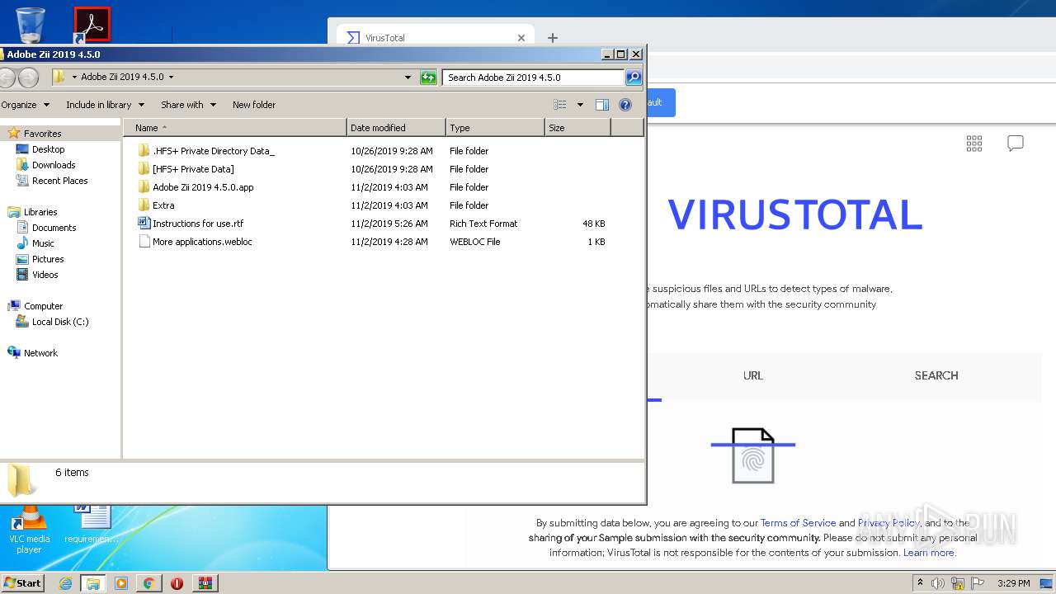Go to Desktop in navigation pane

(x=48, y=149)
